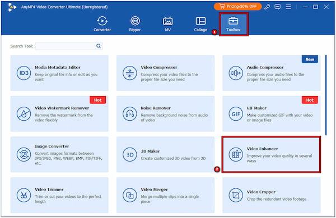The image size is (336, 218).
Task: Click the Video Merger title
Action: point(155,189)
